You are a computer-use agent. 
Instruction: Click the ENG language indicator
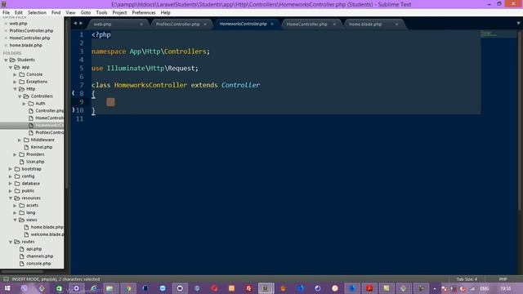click(x=485, y=288)
